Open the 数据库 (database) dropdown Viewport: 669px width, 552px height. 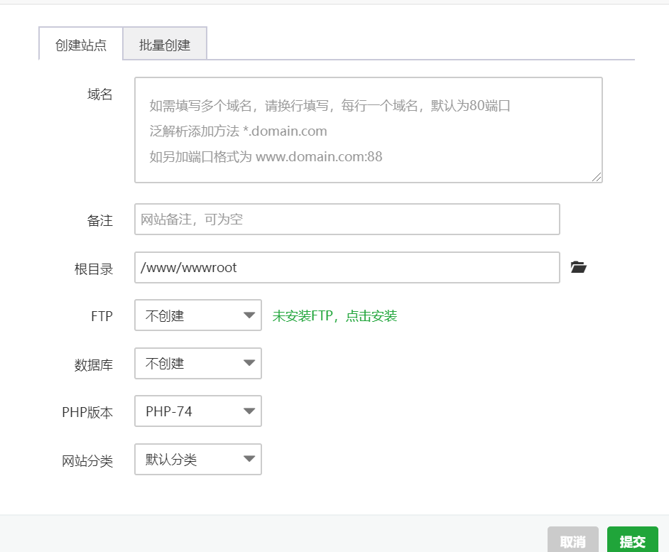tap(197, 363)
